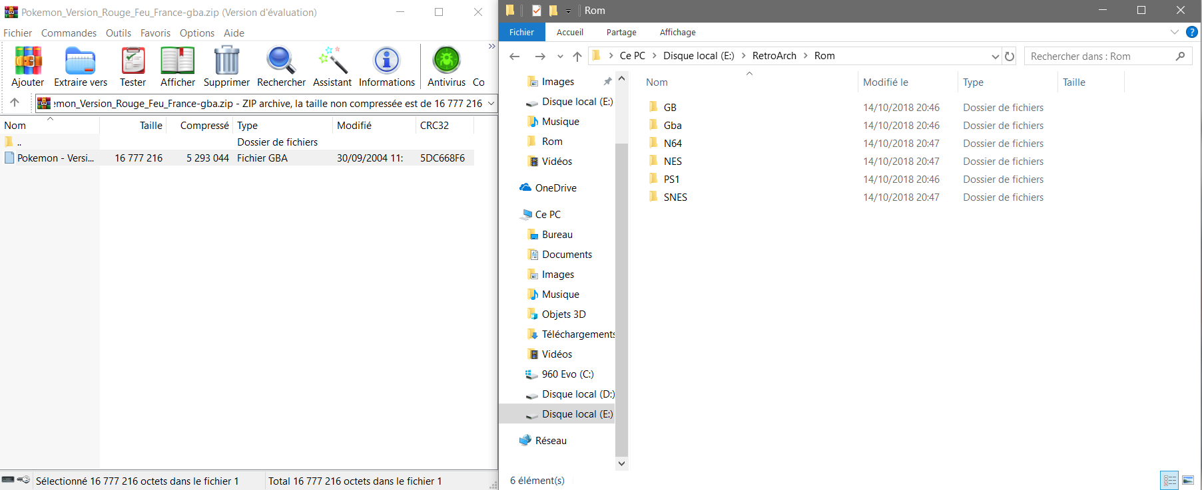Click the Explorer back arrow
1202x490 pixels.
[x=515, y=57]
